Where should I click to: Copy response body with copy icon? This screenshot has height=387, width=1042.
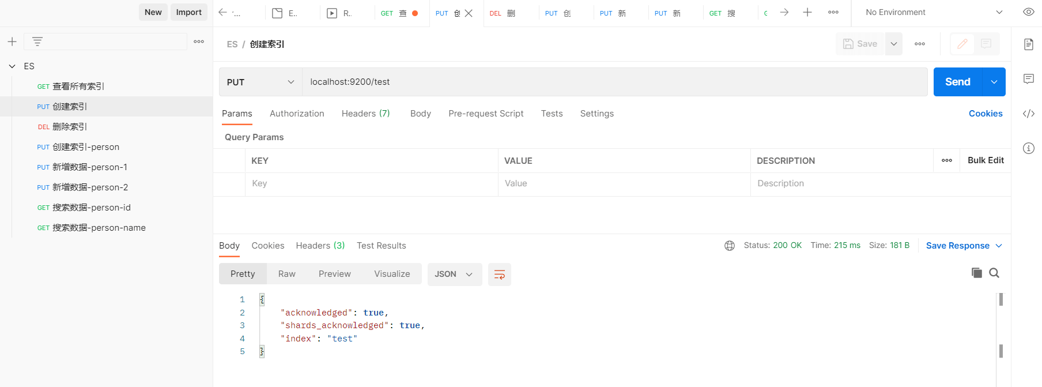pos(976,273)
